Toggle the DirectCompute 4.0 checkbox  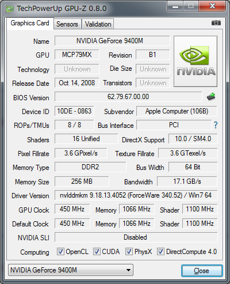coord(160,251)
